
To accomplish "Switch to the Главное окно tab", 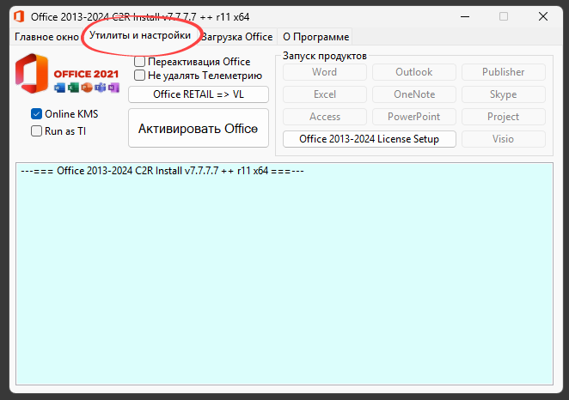I will [47, 37].
